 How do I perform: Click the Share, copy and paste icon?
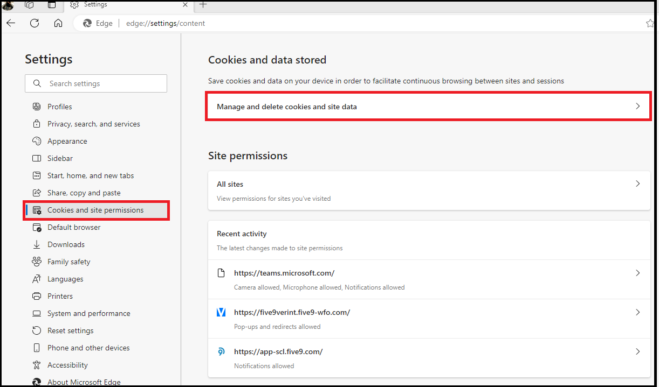[x=37, y=193]
